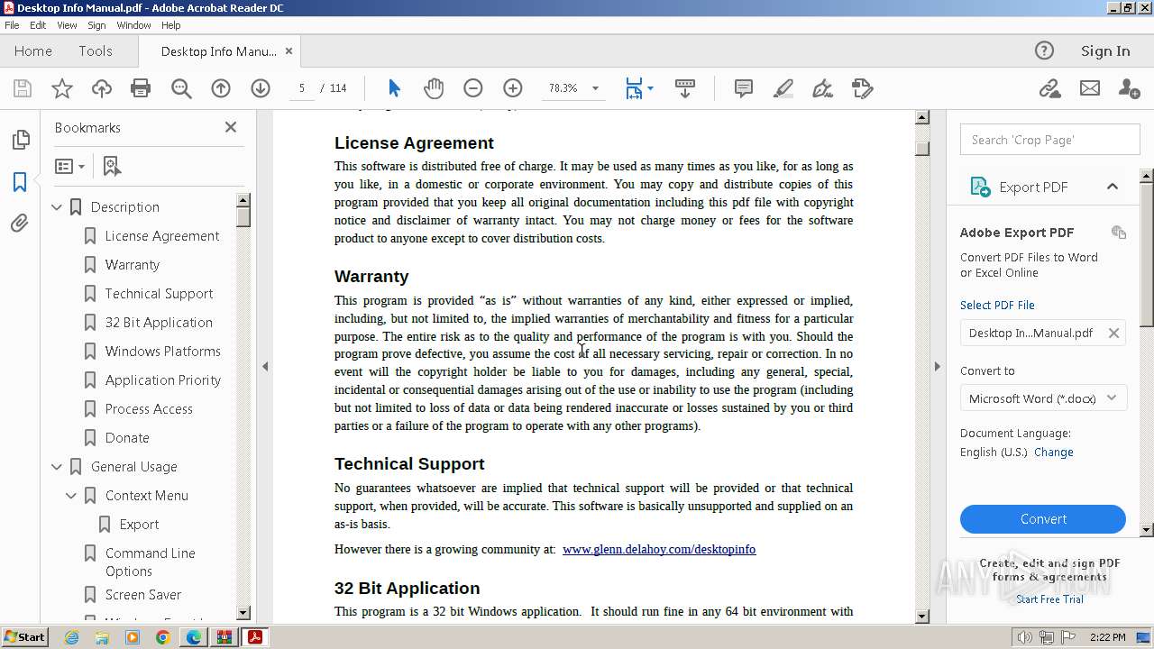Image resolution: width=1154 pixels, height=649 pixels.
Task: Zoom out with the minus icon
Action: point(473,88)
